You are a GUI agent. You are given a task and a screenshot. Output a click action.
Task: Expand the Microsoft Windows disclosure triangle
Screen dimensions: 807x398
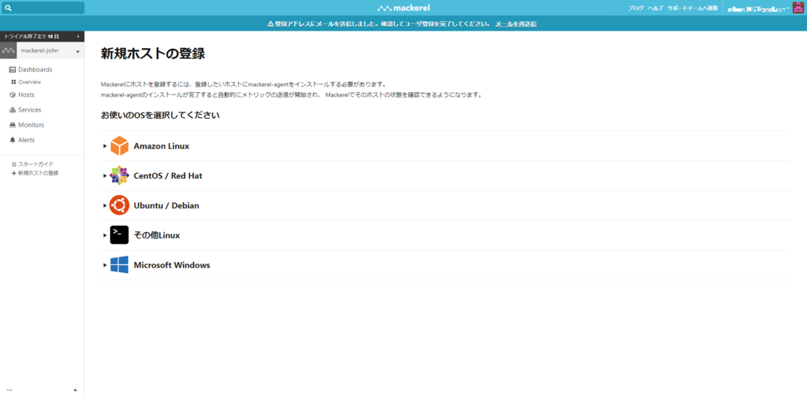[x=105, y=265]
